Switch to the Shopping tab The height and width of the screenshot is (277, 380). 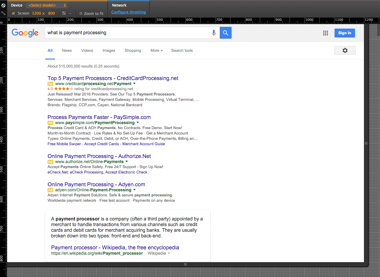(133, 51)
